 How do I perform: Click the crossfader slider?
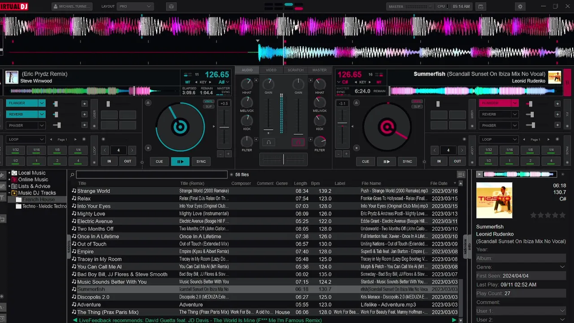pyautogui.click(x=283, y=159)
